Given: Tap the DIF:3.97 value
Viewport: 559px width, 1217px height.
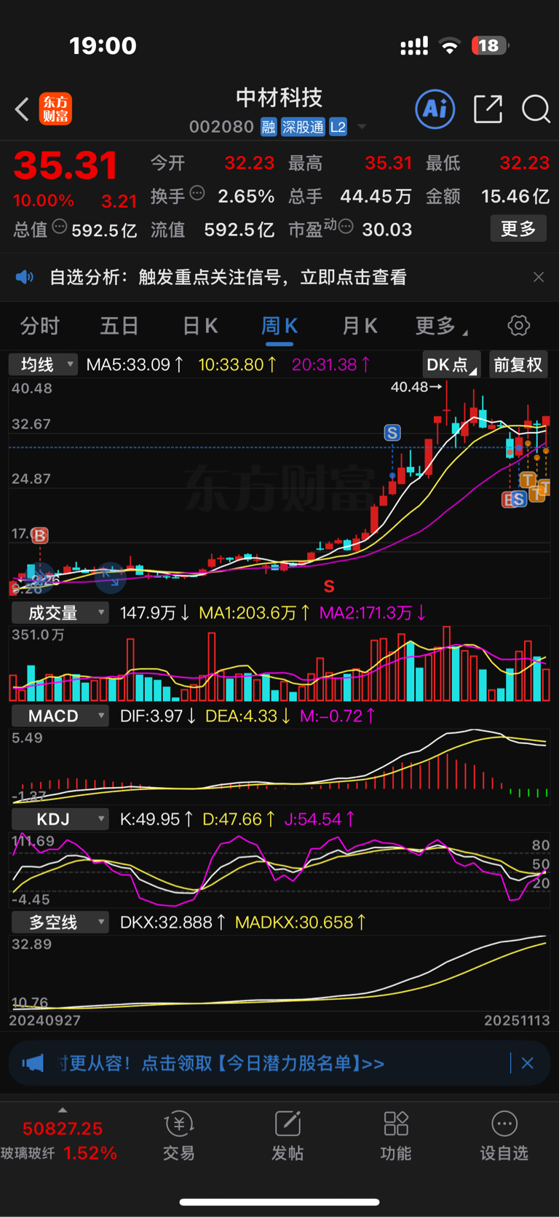Looking at the screenshot, I should coord(158,716).
